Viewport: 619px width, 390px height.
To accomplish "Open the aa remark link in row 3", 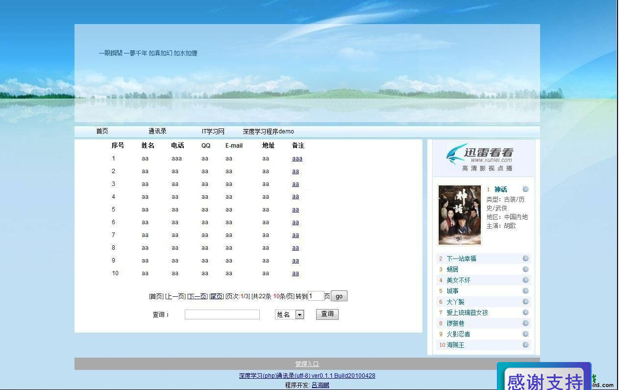I will pyautogui.click(x=296, y=184).
